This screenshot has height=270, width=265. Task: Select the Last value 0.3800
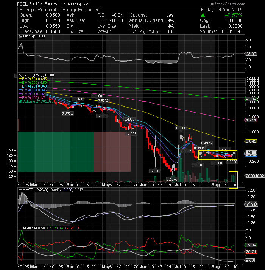[x=235, y=26]
